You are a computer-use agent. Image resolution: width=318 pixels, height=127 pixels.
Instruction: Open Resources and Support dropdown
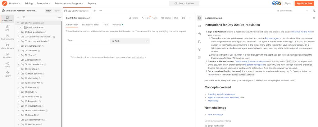(69, 3)
